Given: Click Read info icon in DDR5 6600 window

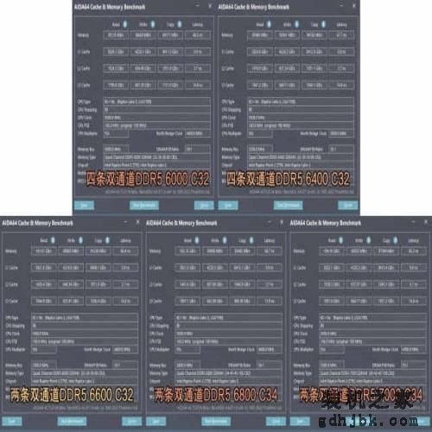Looking at the screenshot, I should [x=53, y=240].
